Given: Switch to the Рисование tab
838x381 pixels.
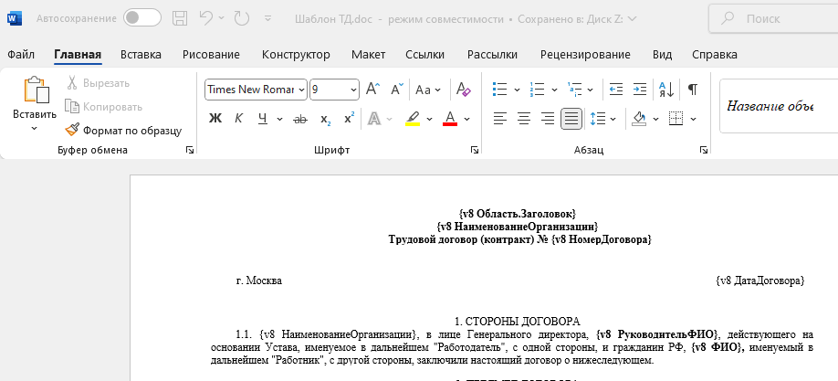Looking at the screenshot, I should coord(211,55).
